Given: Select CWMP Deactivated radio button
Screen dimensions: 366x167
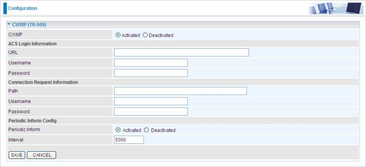Looking at the screenshot, I should coord(145,35).
